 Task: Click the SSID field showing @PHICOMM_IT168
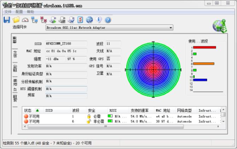coord(66,44)
